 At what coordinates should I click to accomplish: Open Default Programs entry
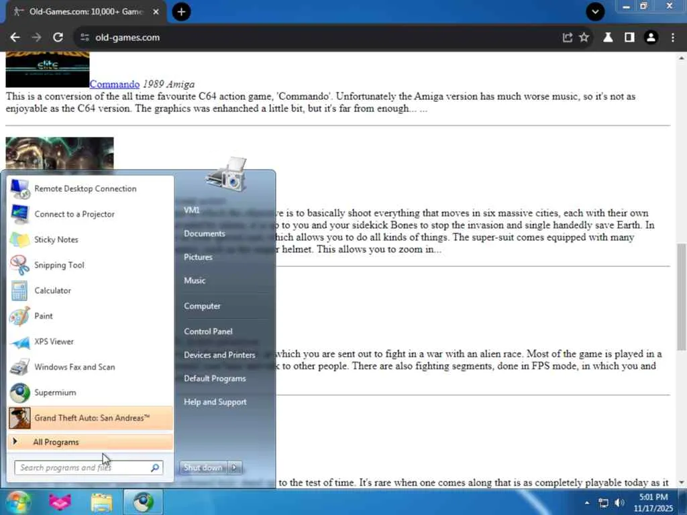tap(215, 378)
